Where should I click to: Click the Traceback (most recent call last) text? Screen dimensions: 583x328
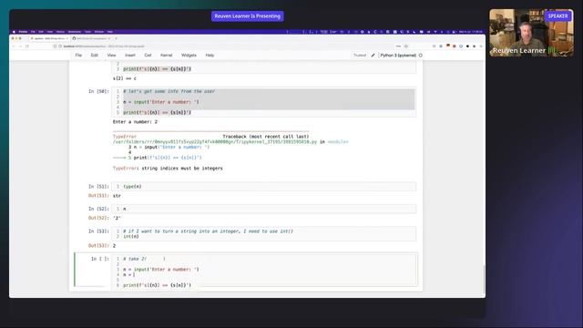tap(265, 137)
